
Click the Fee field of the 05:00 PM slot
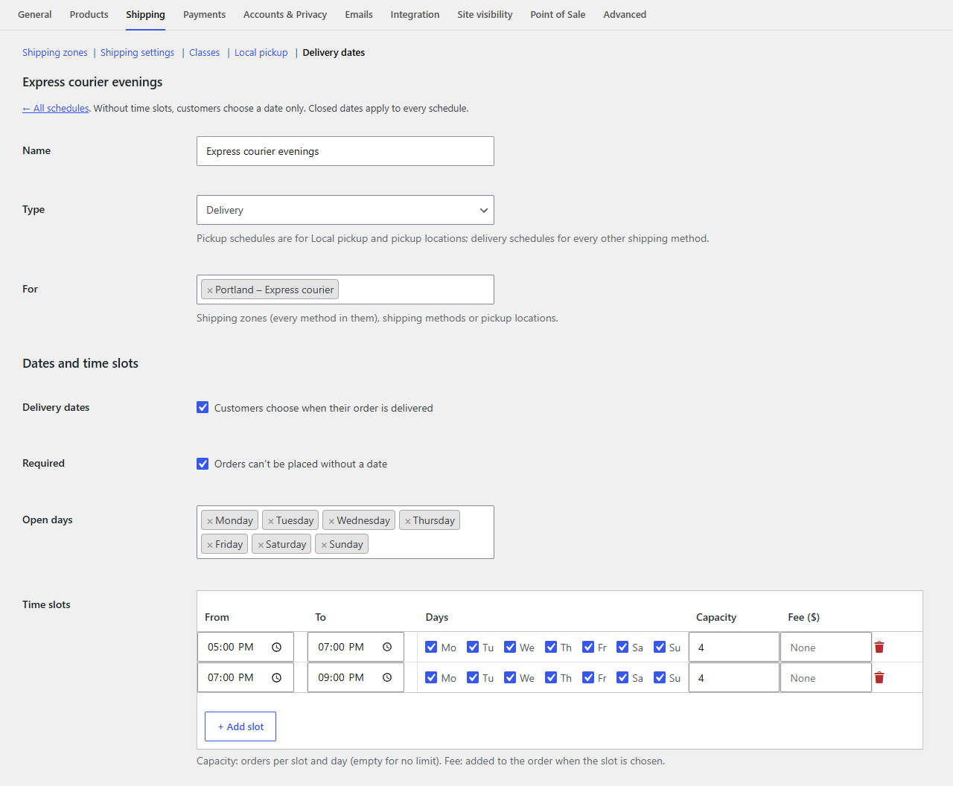(x=826, y=648)
